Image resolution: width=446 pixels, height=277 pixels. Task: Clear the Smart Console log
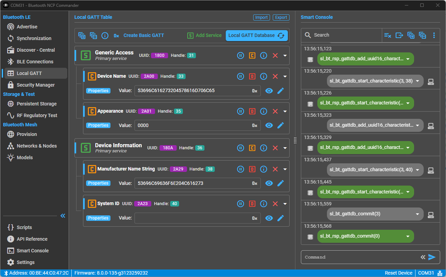click(x=388, y=35)
